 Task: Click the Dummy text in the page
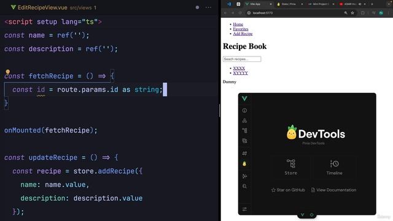[x=230, y=82]
